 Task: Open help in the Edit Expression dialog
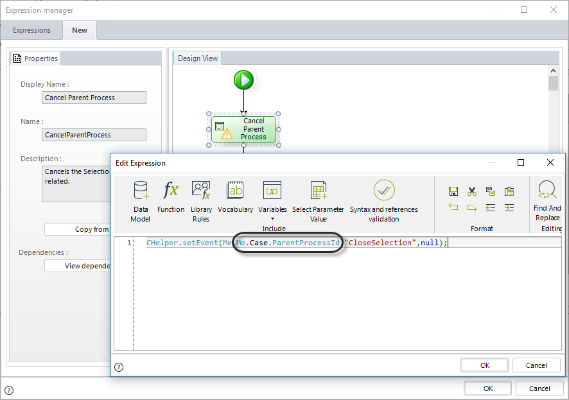(119, 367)
